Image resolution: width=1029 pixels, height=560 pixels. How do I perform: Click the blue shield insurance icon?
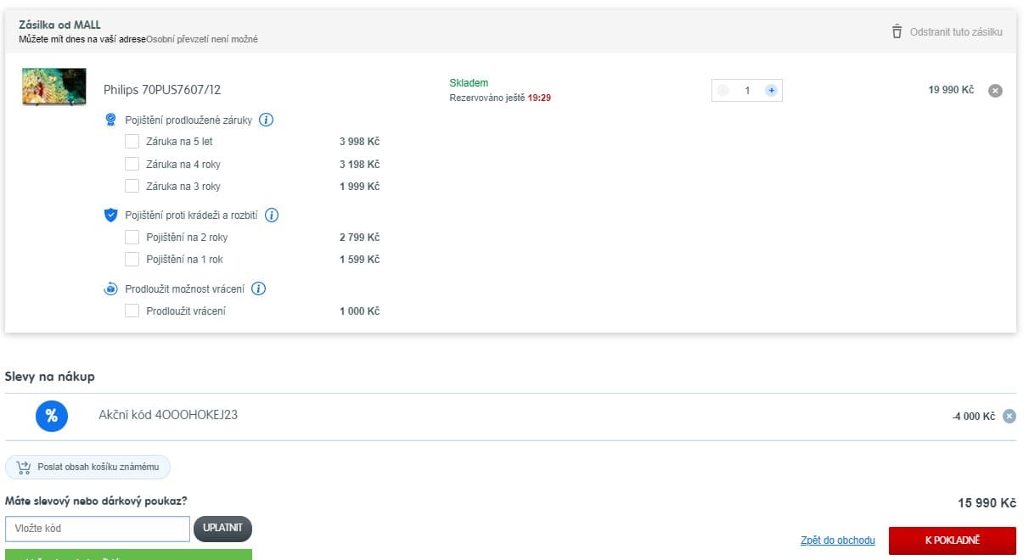(110, 216)
